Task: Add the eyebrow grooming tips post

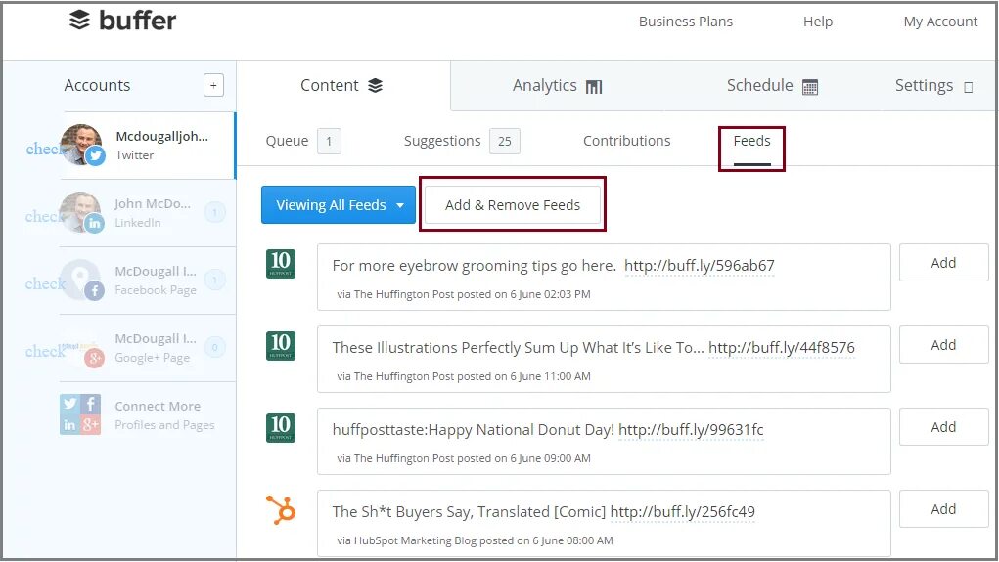Action: (x=943, y=262)
